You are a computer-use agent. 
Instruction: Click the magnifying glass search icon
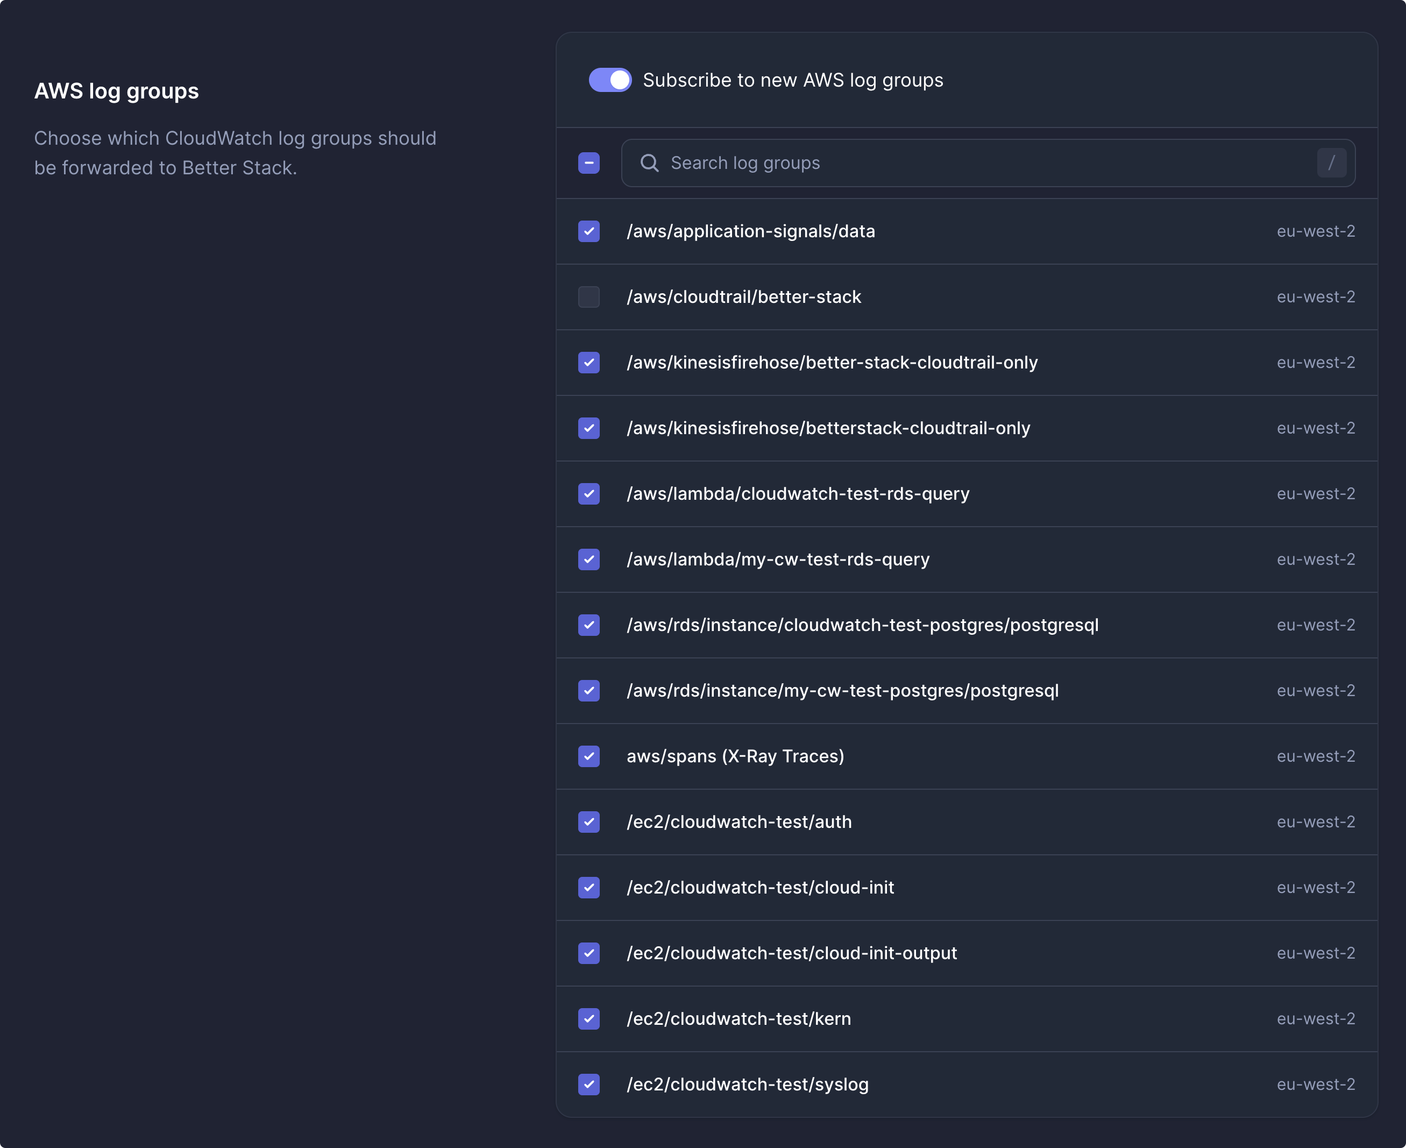click(x=650, y=162)
